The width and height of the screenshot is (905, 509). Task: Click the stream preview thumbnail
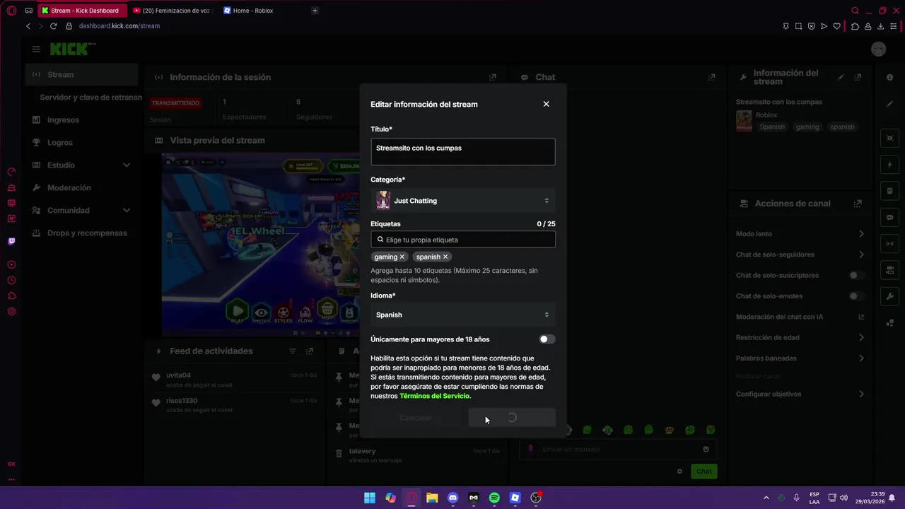(261, 245)
